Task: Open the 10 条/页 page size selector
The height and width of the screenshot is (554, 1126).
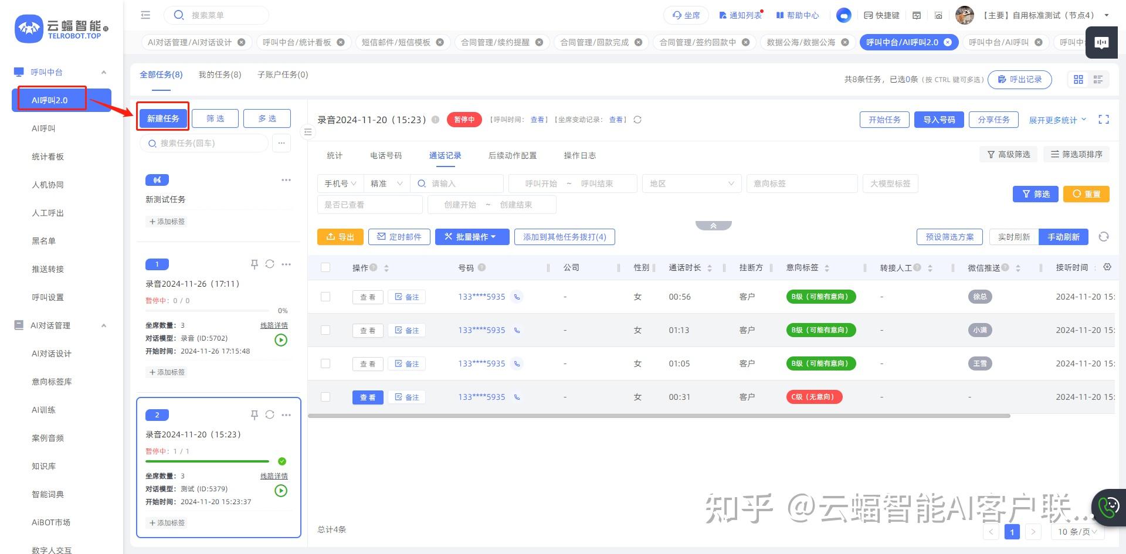Action: pos(1078,532)
